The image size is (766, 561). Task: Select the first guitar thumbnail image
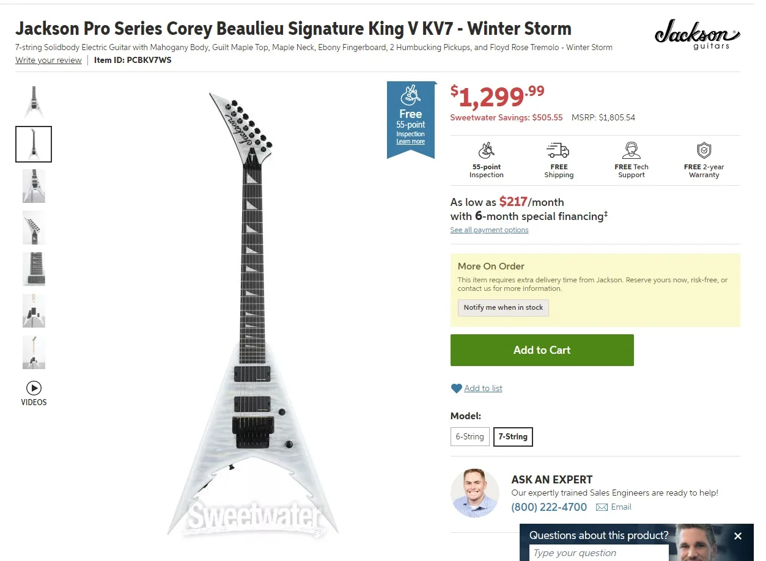coord(34,102)
